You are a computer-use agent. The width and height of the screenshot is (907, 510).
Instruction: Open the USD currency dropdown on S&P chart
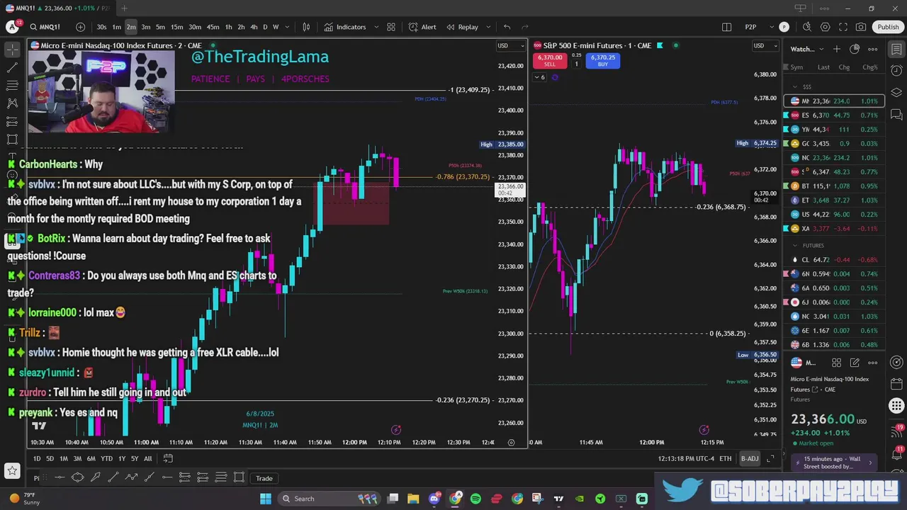tap(766, 46)
